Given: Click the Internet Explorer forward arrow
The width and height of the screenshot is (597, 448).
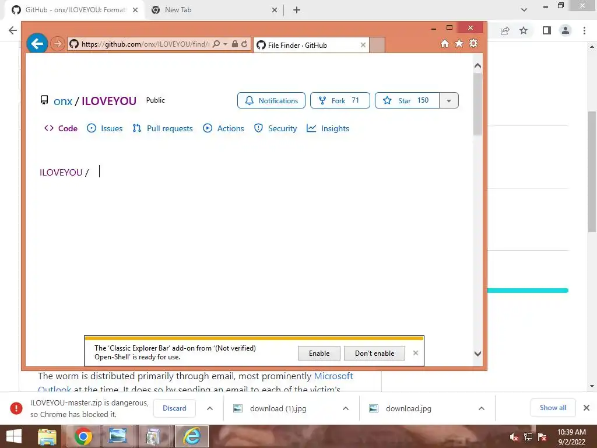Looking at the screenshot, I should (x=58, y=44).
